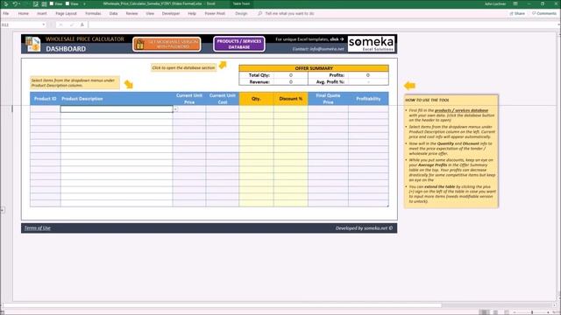
Task: Click the zoom slider handle in status bar
Action: 532,312
